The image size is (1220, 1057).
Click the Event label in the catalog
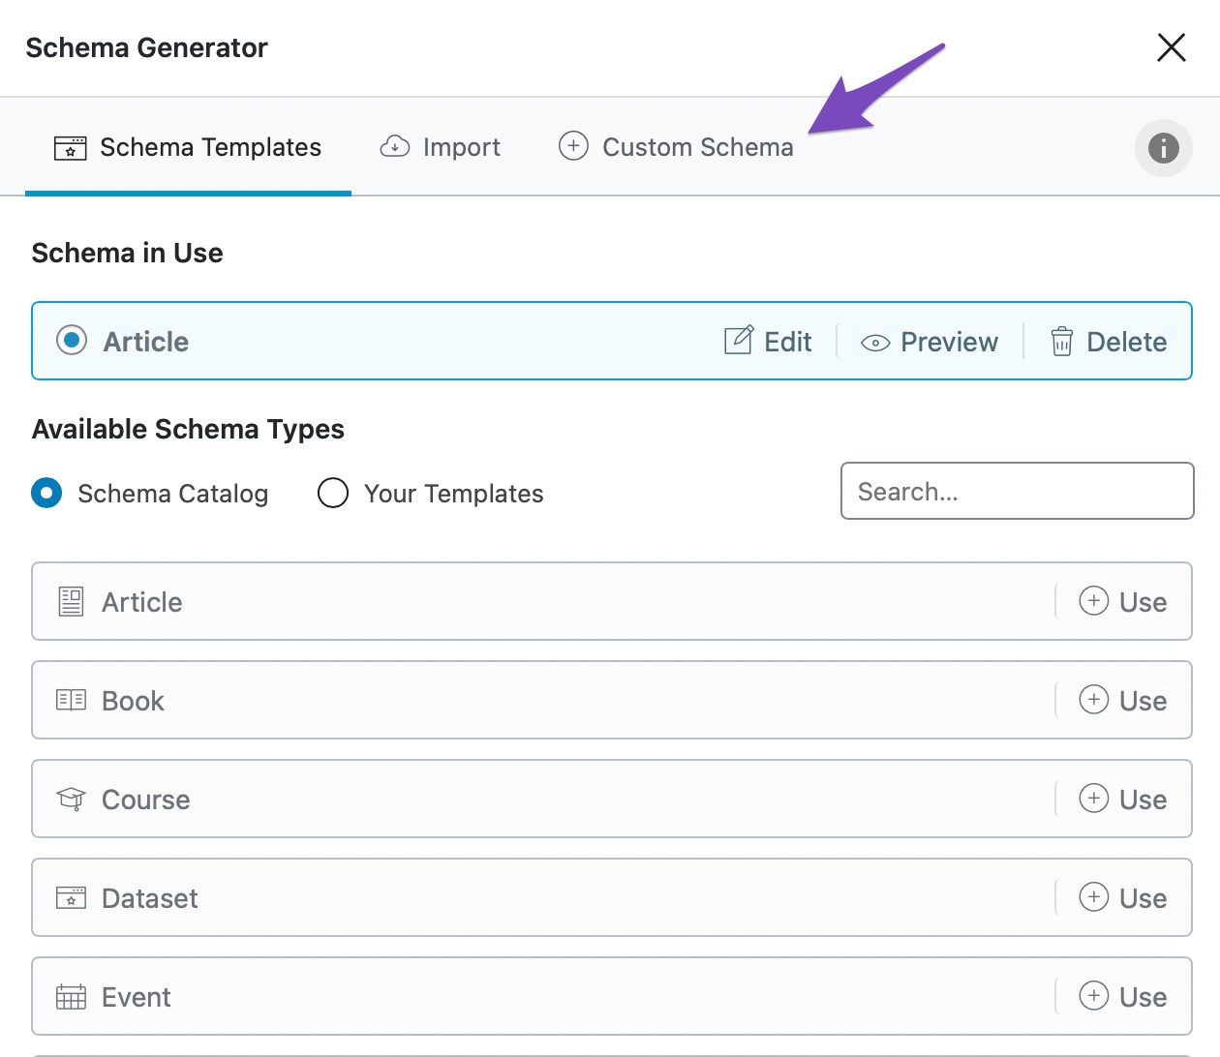136,997
